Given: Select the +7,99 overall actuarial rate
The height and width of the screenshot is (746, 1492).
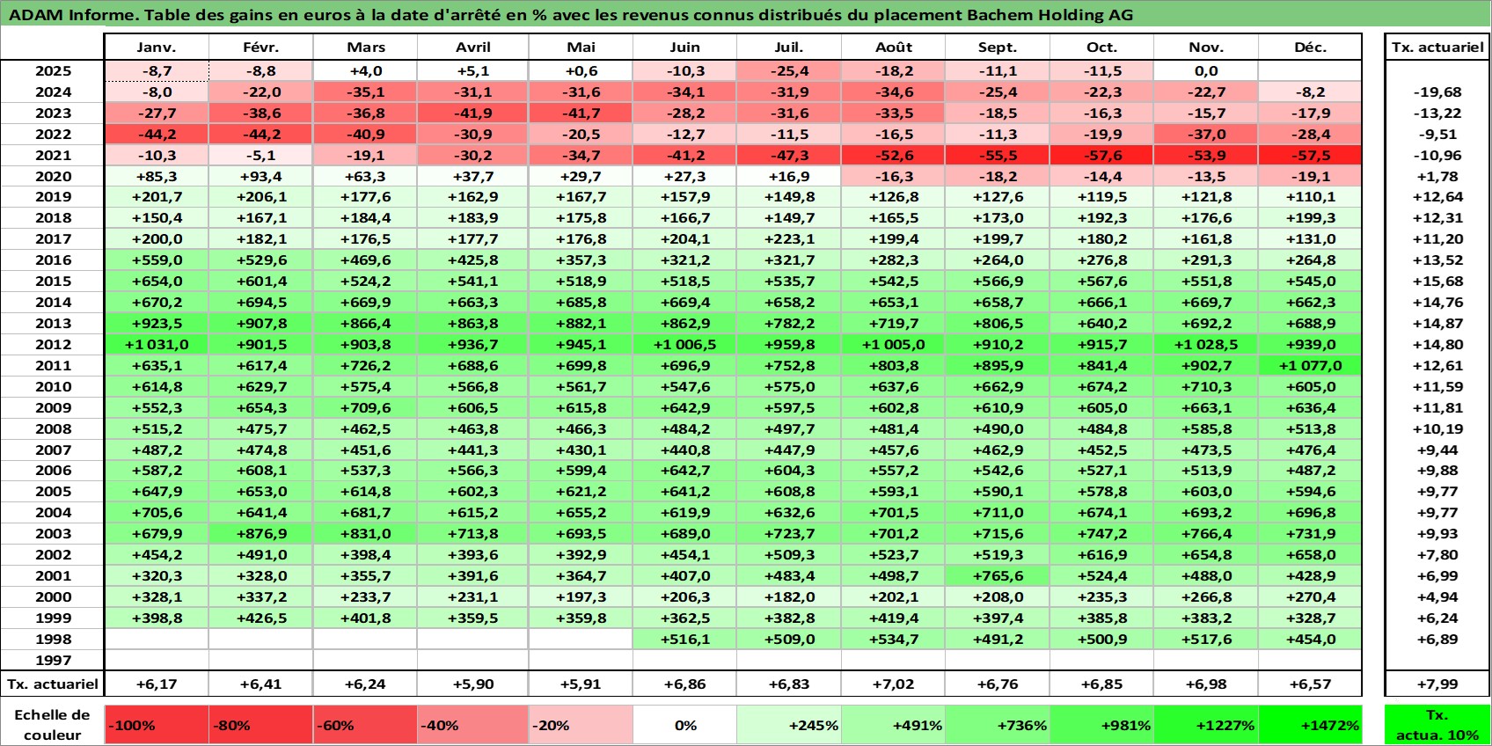Looking at the screenshot, I should [1437, 684].
